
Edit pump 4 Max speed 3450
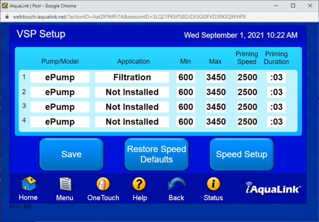(x=216, y=122)
